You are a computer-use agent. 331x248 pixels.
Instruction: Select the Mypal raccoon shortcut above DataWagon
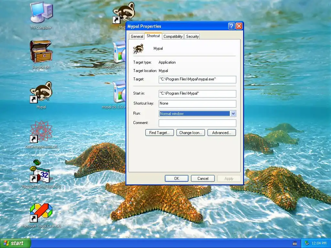click(41, 92)
